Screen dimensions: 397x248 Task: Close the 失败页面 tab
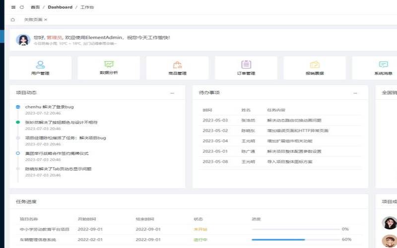tap(46, 20)
